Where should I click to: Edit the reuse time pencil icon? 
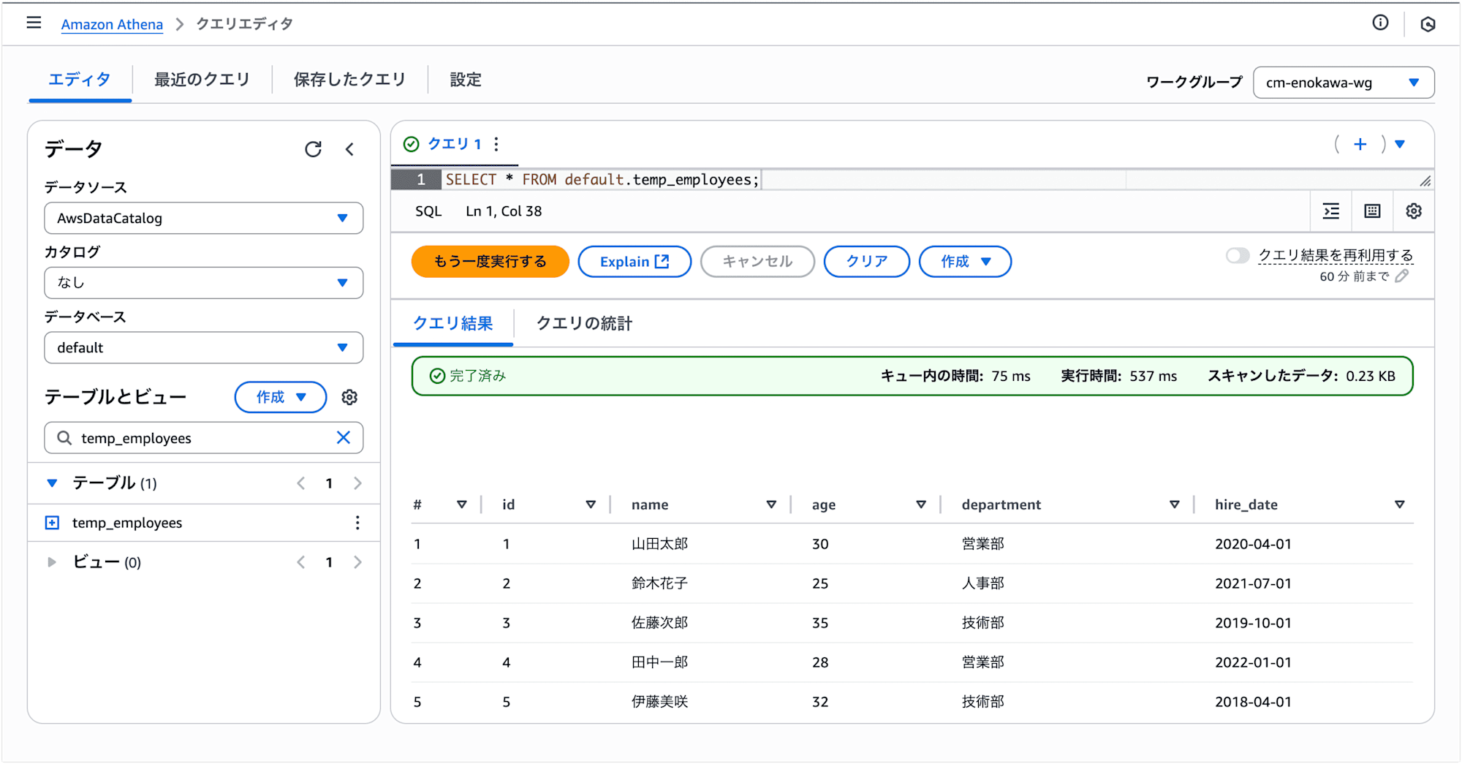1401,276
